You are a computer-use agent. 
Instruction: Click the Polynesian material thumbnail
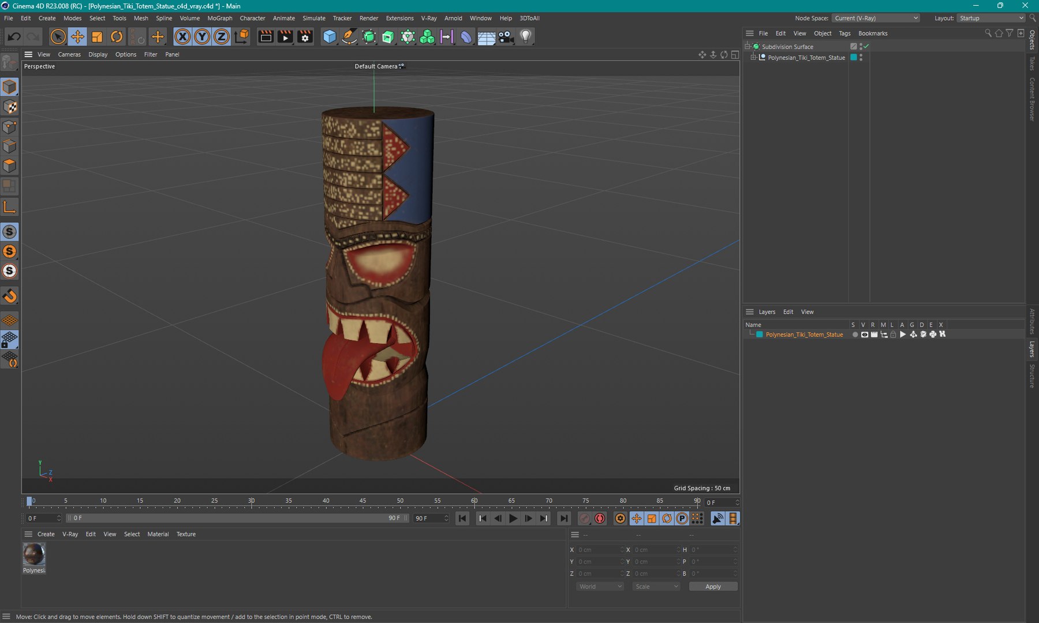pos(34,554)
